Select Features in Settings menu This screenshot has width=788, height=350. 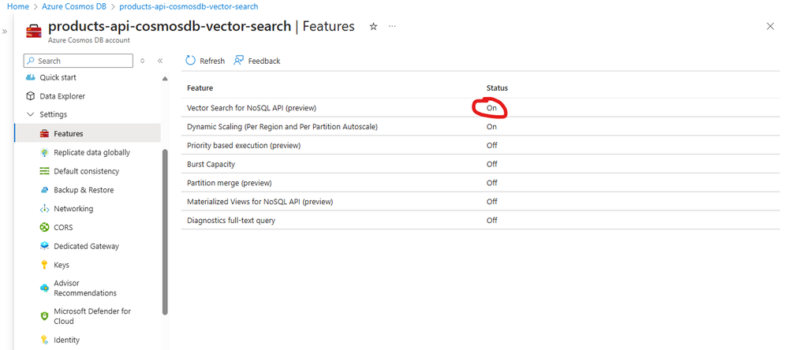[88, 133]
